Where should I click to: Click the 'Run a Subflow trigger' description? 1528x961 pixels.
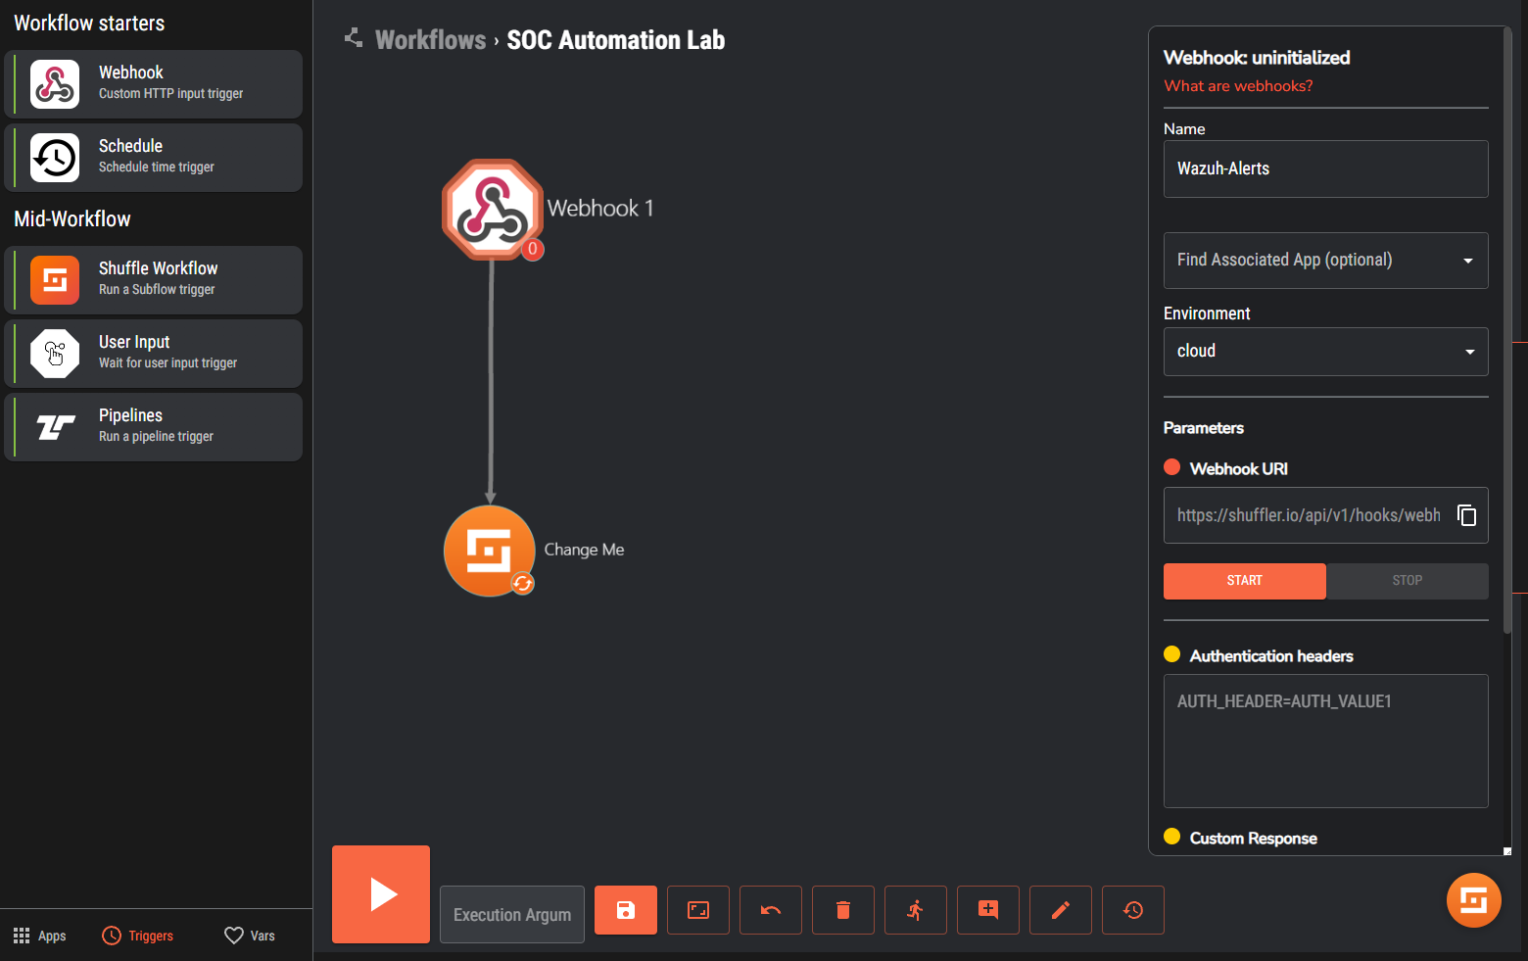tap(157, 290)
